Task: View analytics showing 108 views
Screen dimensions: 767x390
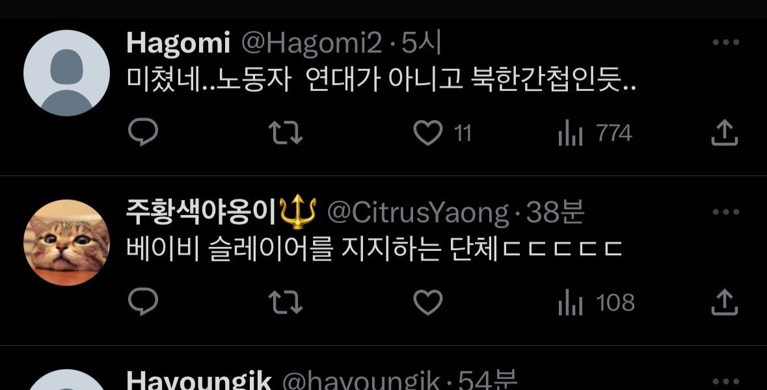Action: [597, 302]
